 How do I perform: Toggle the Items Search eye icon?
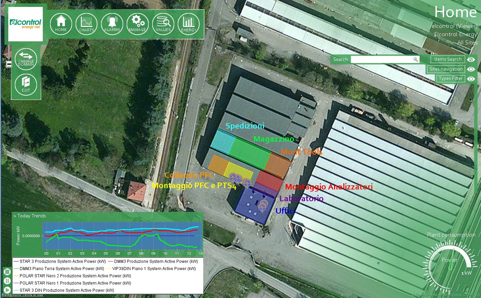tap(471, 59)
